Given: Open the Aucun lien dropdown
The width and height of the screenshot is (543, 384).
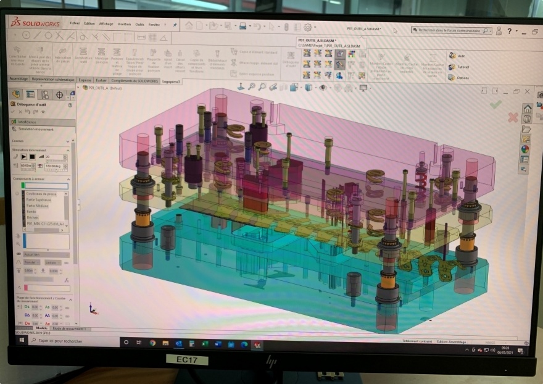Looking at the screenshot, I should [x=46, y=254].
